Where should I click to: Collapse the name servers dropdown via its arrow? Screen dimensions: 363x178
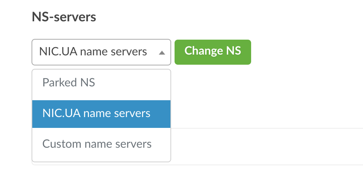162,53
